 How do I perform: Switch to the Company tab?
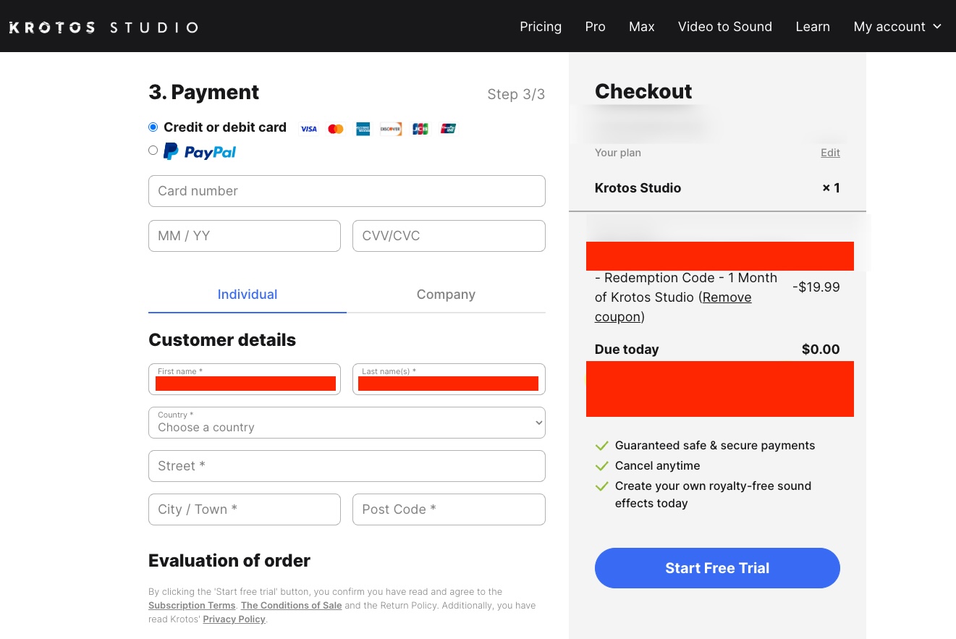pos(446,295)
